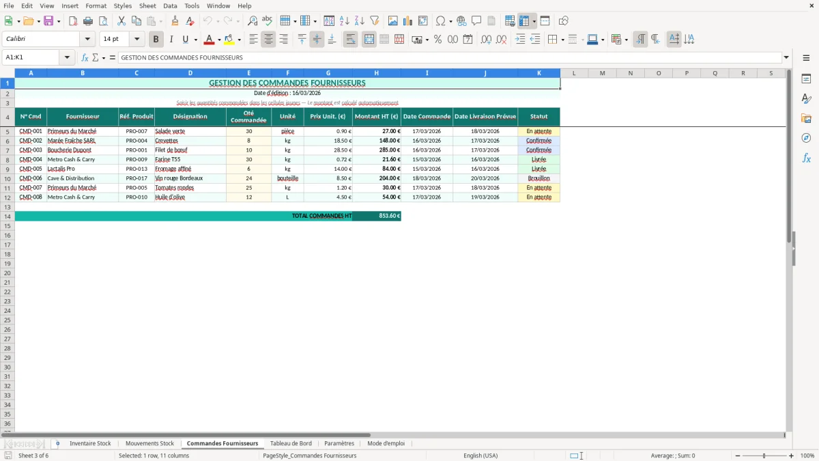Expand the formula bar

pyautogui.click(x=786, y=58)
